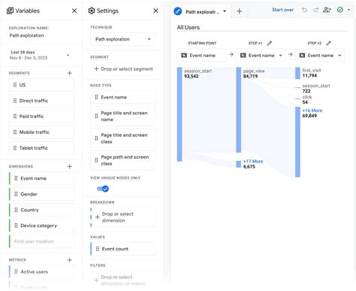Screen dimensions: 356x291
Task: Close the Settings panel
Action: 155,11
